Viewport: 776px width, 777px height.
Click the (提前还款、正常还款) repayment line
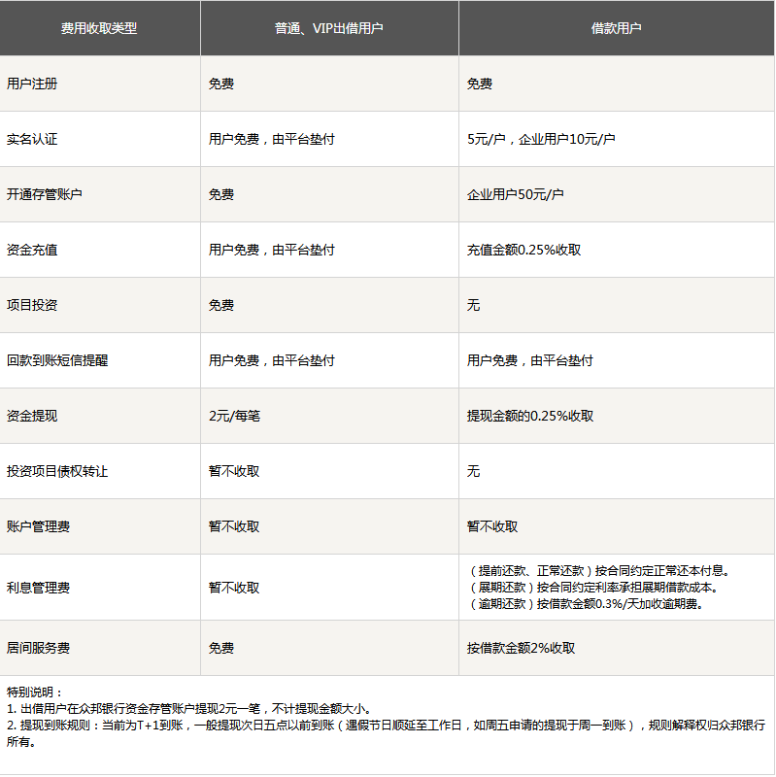point(598,571)
